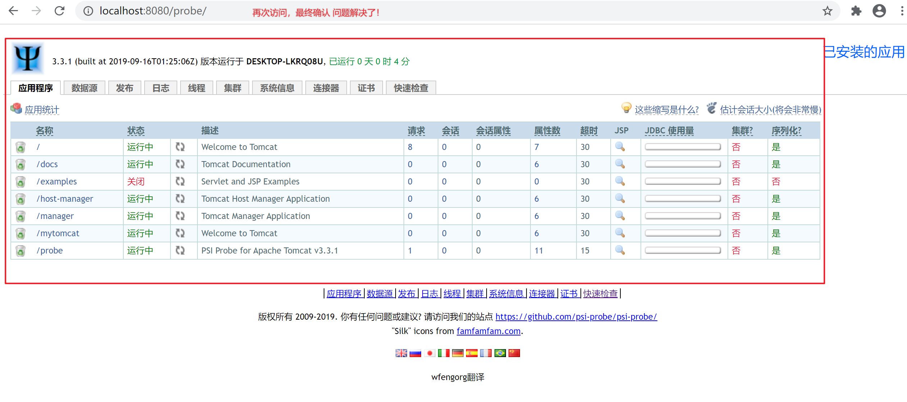
Task: Open the 系统信息 tab
Action: [277, 88]
